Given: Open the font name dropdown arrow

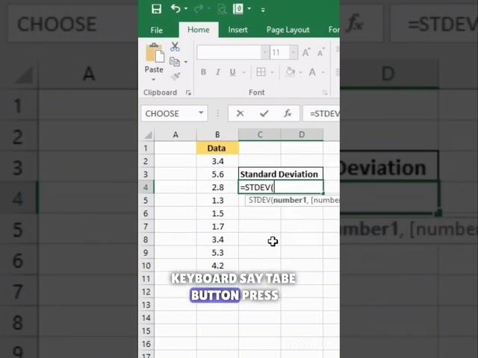Looking at the screenshot, I should click(x=264, y=52).
